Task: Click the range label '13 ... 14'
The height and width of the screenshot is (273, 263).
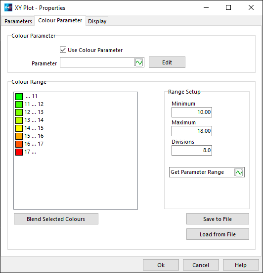Action: pyautogui.click(x=34, y=120)
